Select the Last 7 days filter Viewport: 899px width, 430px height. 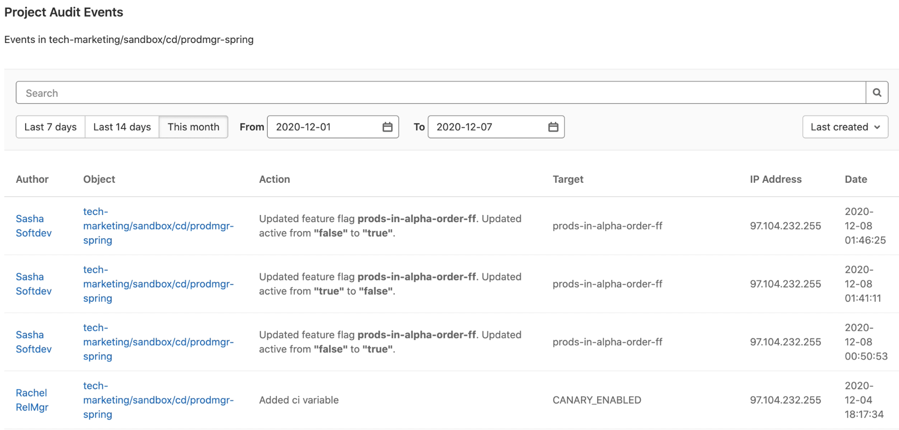point(50,127)
